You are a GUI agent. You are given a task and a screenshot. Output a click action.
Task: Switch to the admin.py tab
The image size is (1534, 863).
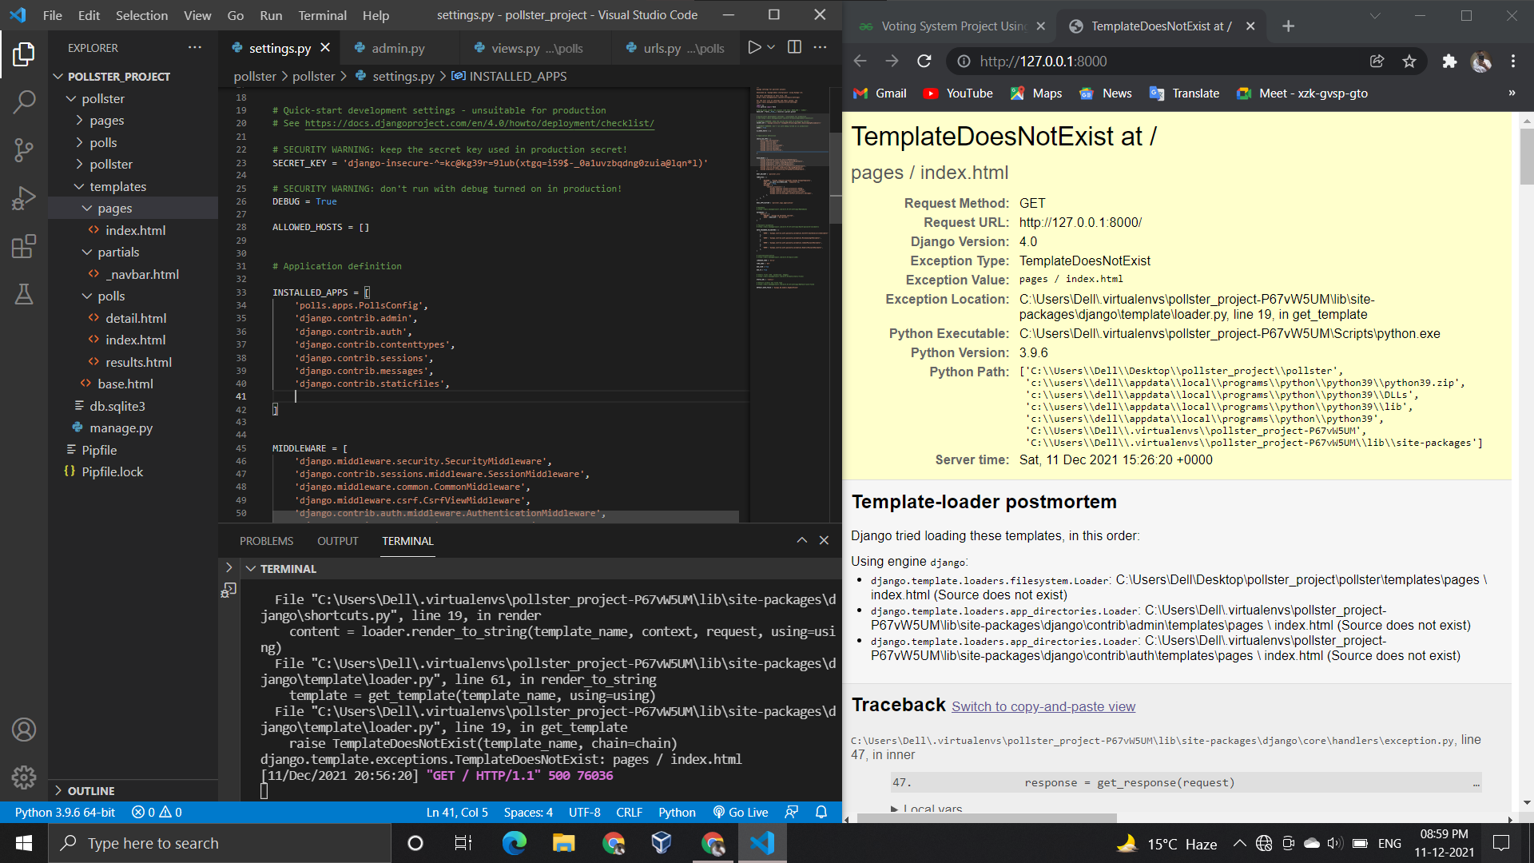pos(399,48)
